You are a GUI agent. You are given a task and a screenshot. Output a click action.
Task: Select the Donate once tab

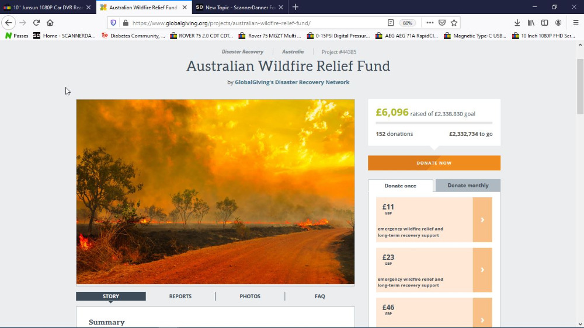401,186
